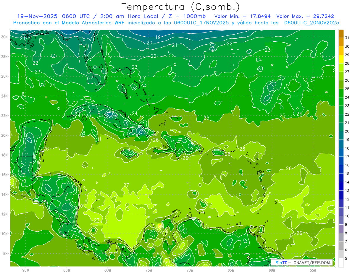
Task: Select 'Valor Max. = 29.7242' text
Action: pyautogui.click(x=305, y=16)
